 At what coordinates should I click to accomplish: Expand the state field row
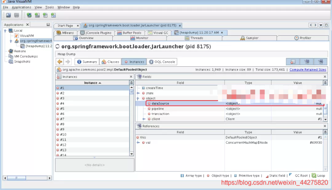(x=138, y=93)
